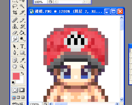Select the Lasso tool

[15, 6]
